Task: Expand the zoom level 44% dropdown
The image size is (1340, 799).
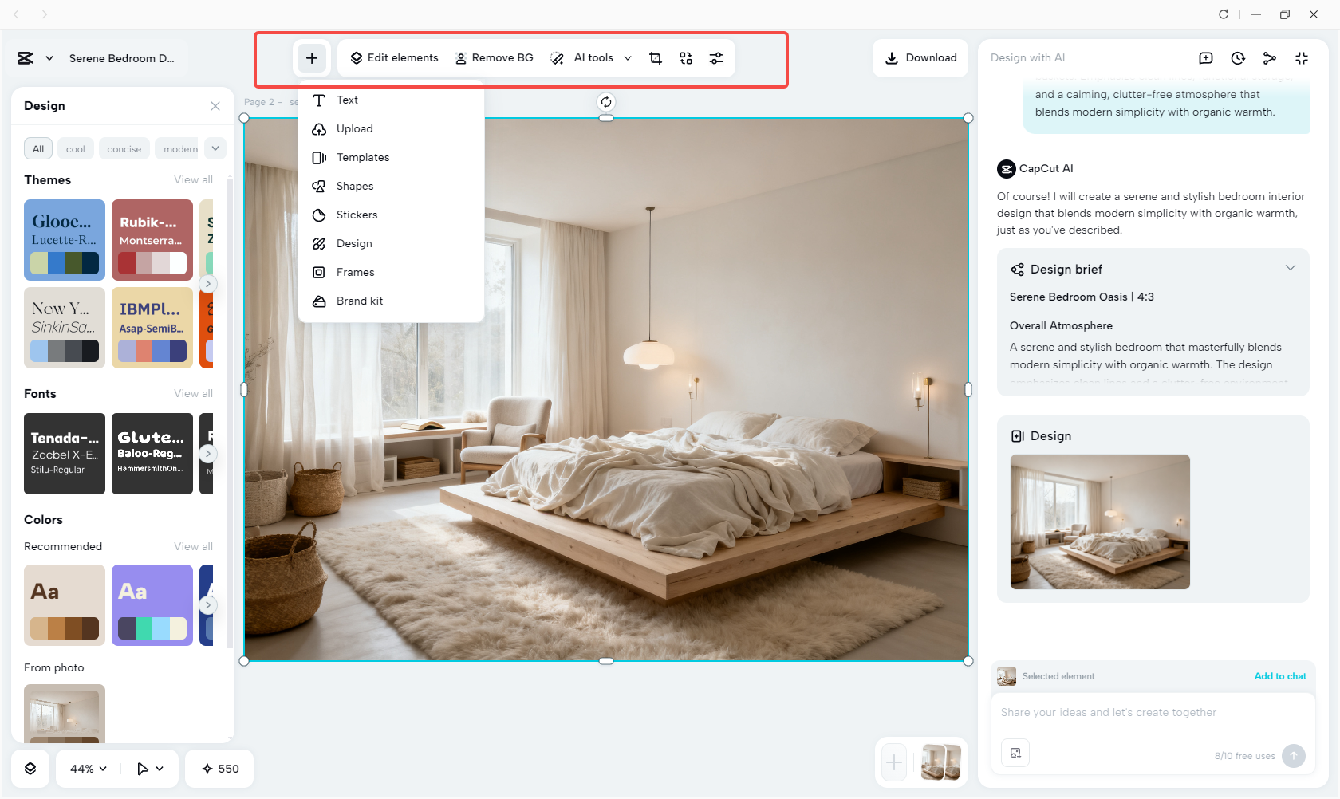Action: (x=86, y=768)
